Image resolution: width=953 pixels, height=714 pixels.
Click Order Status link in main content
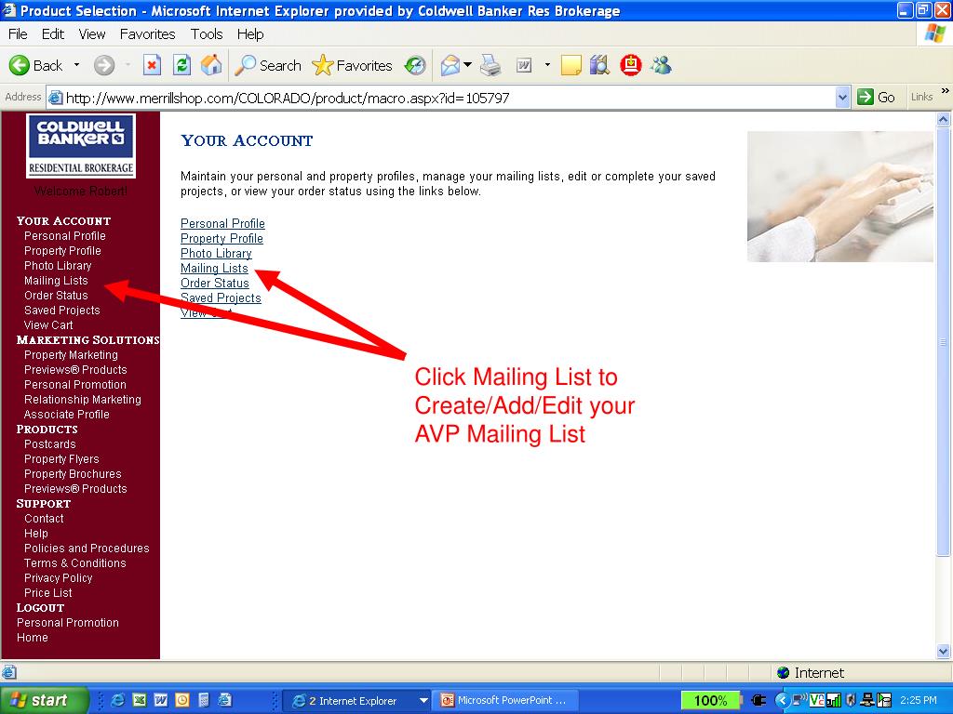point(215,283)
